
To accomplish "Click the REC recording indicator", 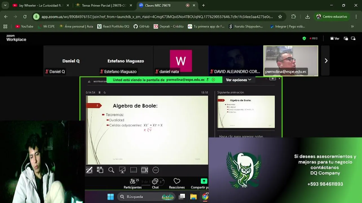I will (x=314, y=38).
